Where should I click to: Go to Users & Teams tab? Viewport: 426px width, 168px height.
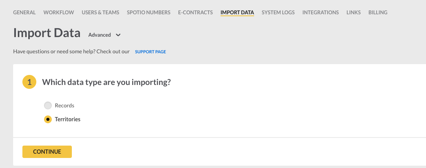[x=100, y=12]
